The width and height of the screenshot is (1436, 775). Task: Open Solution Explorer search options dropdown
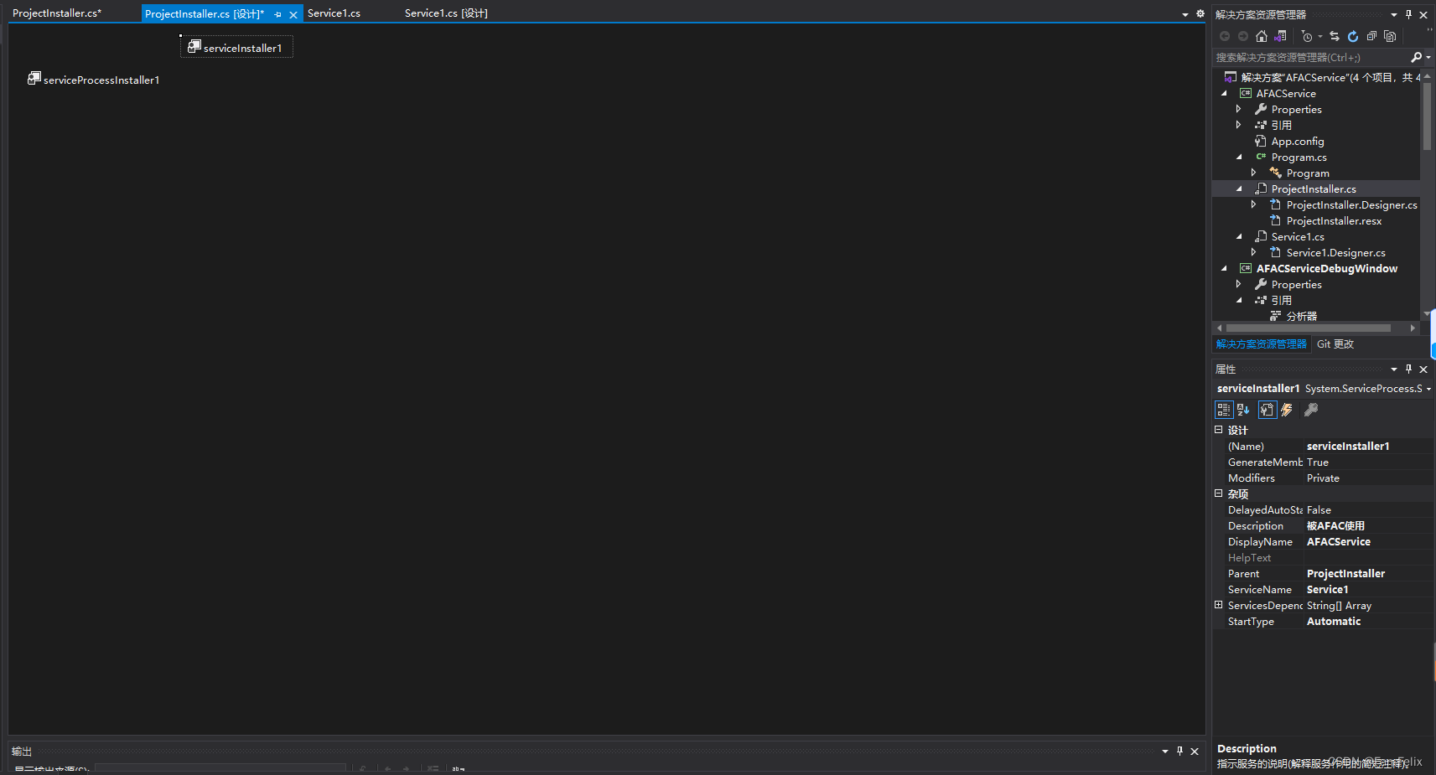tap(1428, 58)
